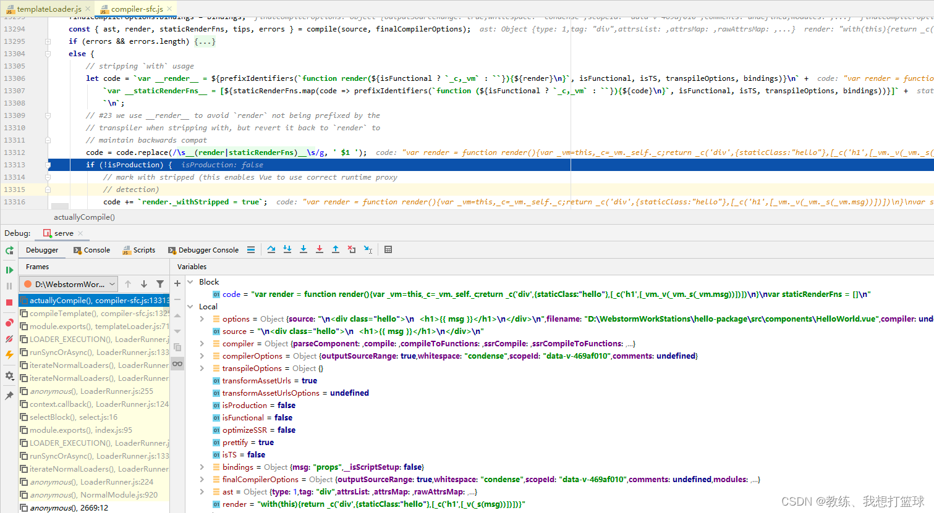Click the Drop Frame icon

pyautogui.click(x=352, y=249)
